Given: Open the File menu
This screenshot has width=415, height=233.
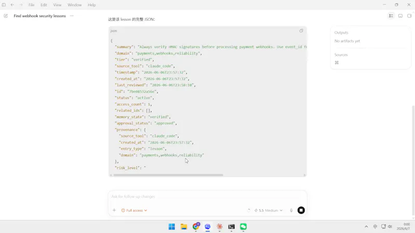Looking at the screenshot, I should pos(32,5).
